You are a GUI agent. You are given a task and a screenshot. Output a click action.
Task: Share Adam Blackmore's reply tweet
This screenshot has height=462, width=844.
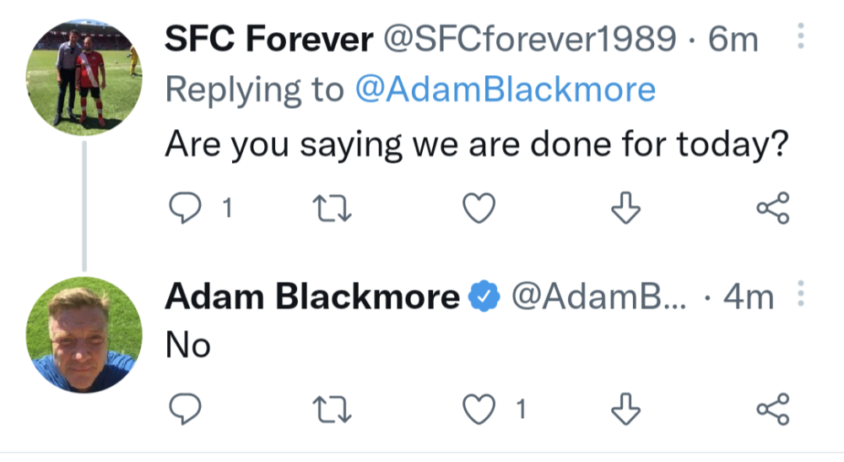pyautogui.click(x=772, y=410)
